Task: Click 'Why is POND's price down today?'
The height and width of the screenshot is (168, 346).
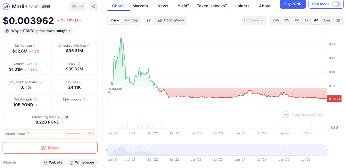Action: (38, 31)
